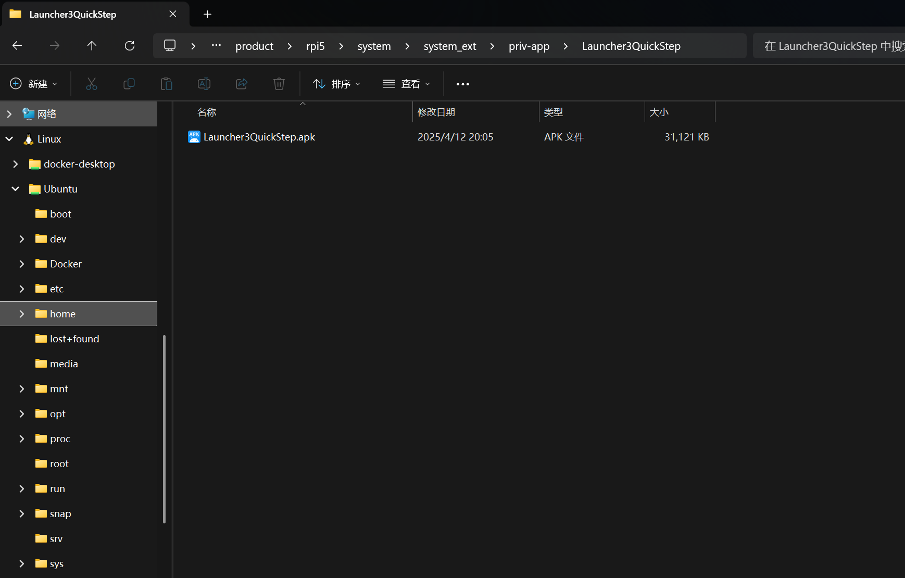Select the Launcher3QuickStep tab
Viewport: 905px width, 578px height.
[x=96, y=14]
